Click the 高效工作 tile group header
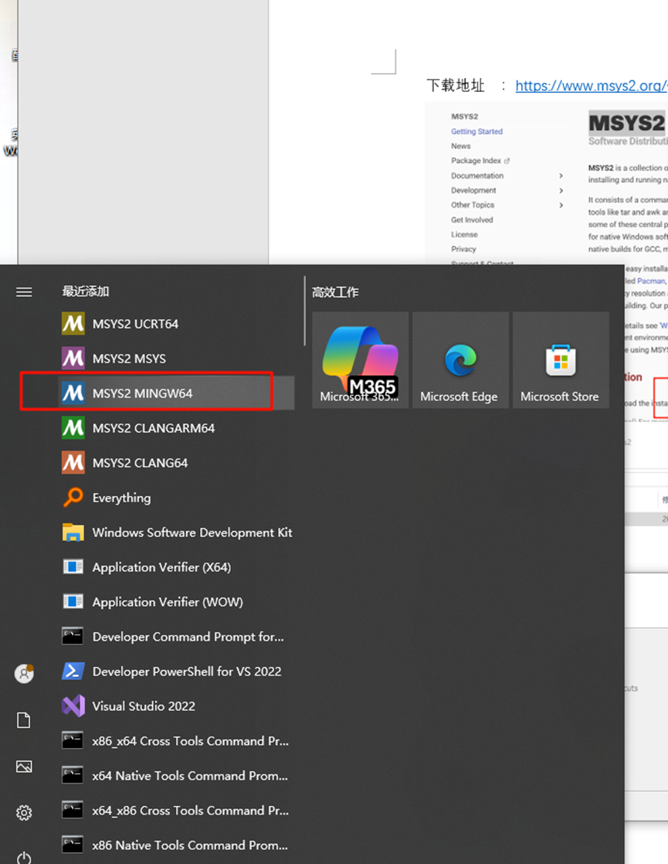Screen dimensions: 668x864 tap(335, 292)
